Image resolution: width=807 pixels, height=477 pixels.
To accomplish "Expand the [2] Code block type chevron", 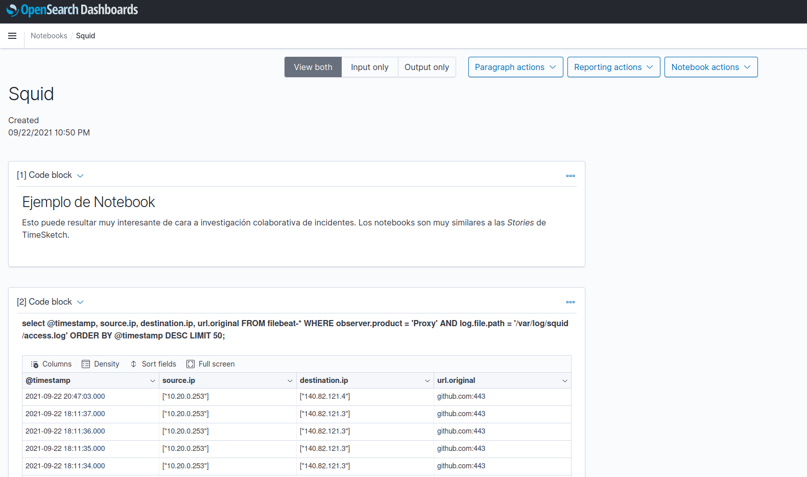I will [x=80, y=302].
